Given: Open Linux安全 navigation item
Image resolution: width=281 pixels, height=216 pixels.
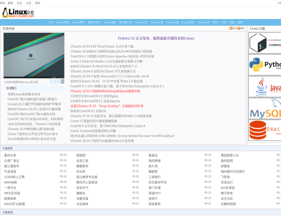Looking at the screenshot, I should [141, 22].
